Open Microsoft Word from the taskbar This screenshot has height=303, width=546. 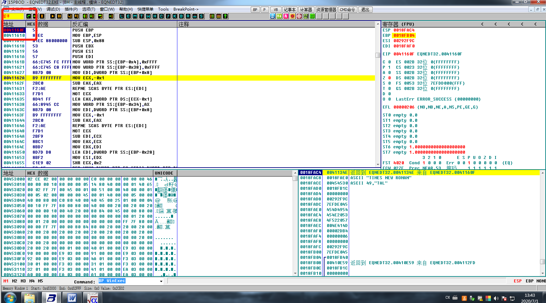pyautogui.click(x=72, y=298)
